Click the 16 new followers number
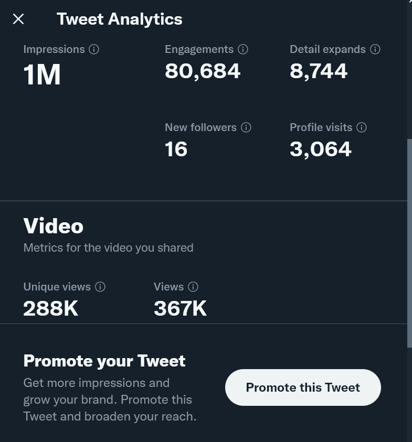 coord(176,149)
